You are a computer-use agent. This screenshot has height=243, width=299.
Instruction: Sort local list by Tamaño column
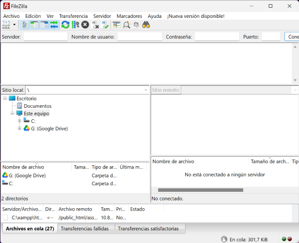[x=82, y=167]
